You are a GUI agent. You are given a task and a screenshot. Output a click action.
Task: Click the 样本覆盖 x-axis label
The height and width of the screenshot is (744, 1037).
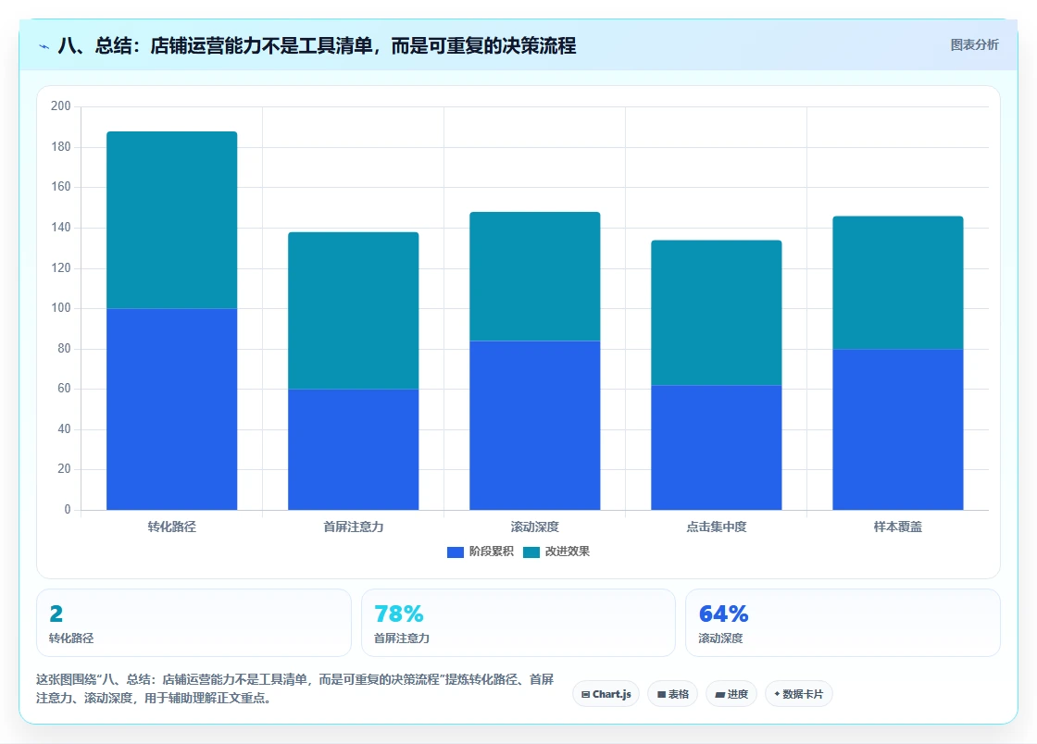(x=898, y=527)
